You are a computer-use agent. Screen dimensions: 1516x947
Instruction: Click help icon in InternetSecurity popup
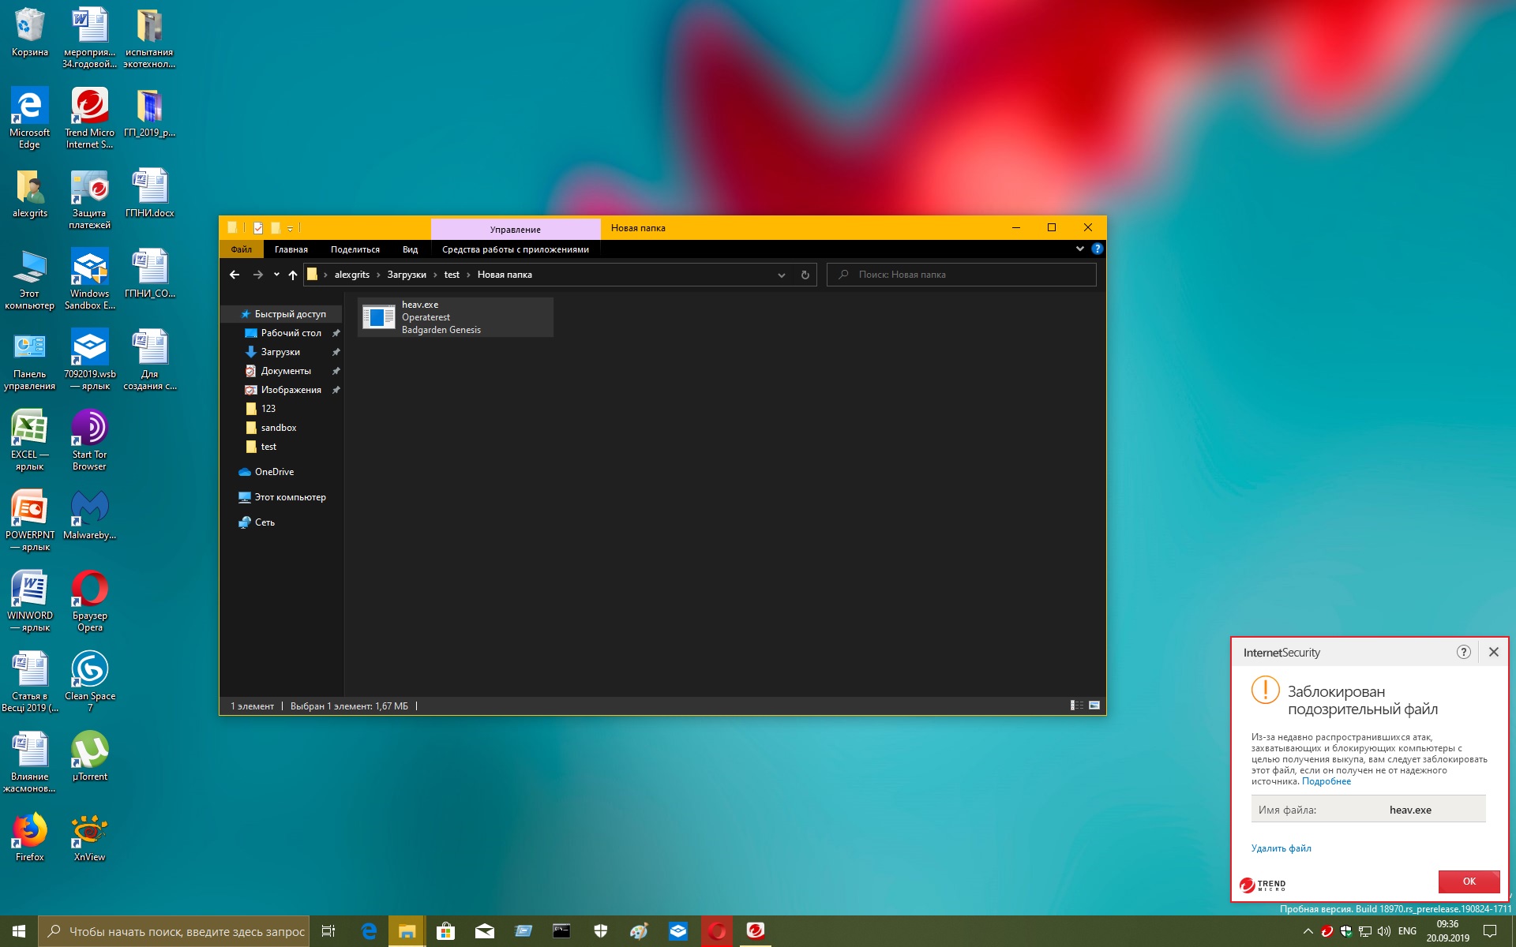click(1463, 652)
